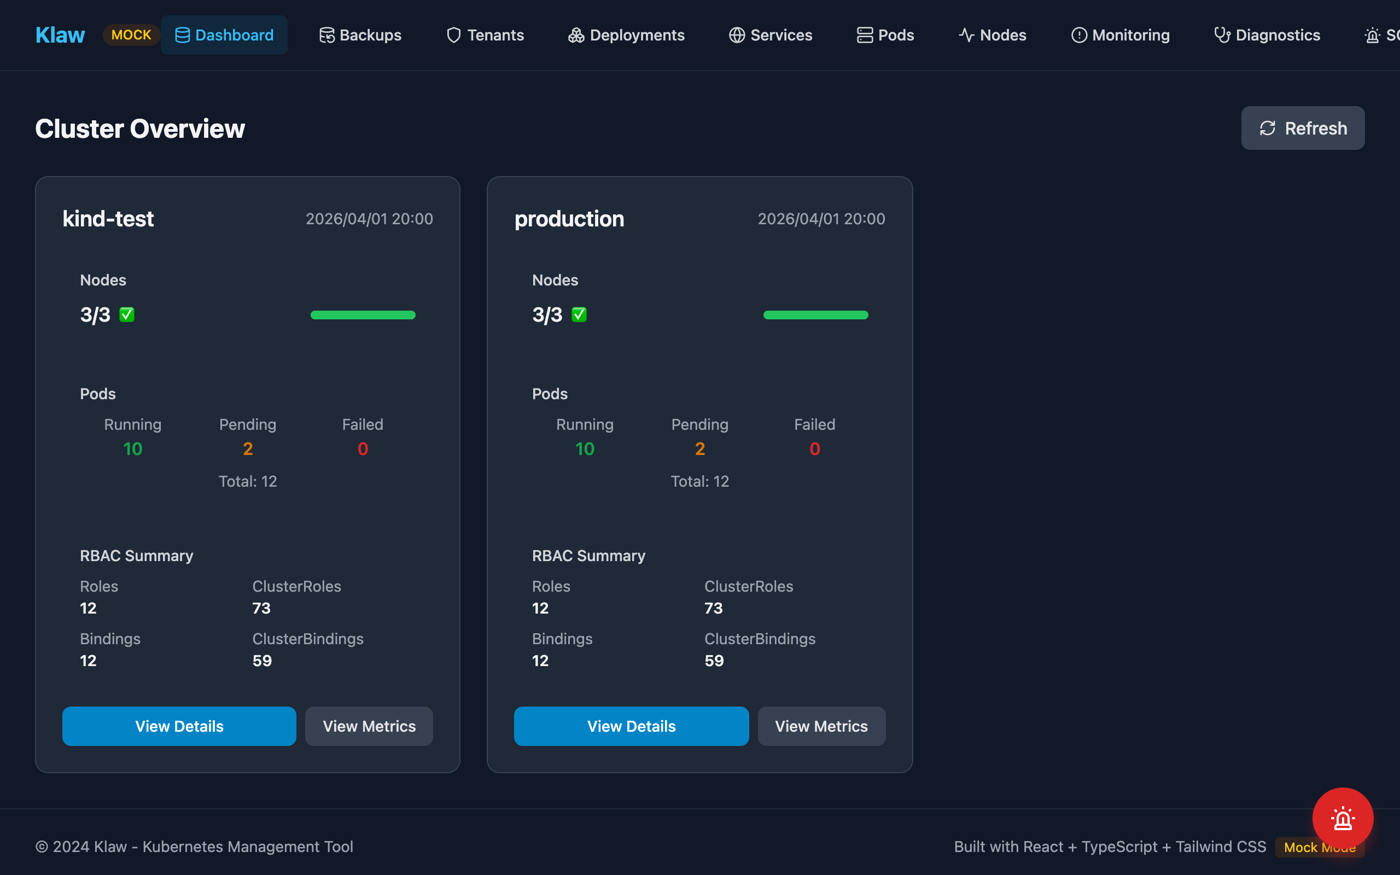Click ClusterRoles value 73 in kind-test

click(x=261, y=608)
